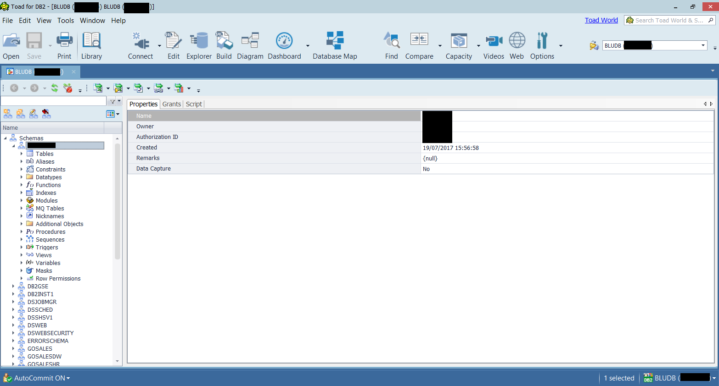Click the green Refresh arrows icon
This screenshot has width=719, height=386.
point(55,88)
